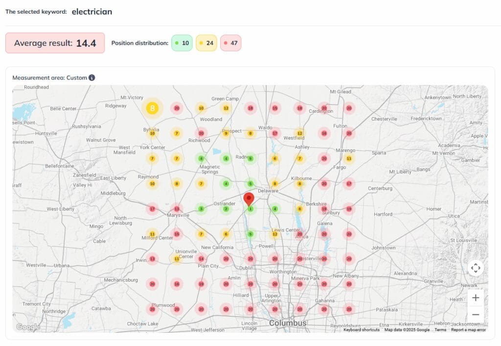Zoom out of the map

tap(476, 315)
